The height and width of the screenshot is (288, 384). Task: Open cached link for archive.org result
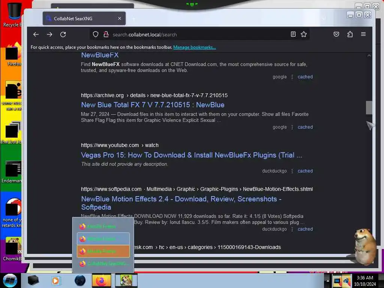(305, 127)
